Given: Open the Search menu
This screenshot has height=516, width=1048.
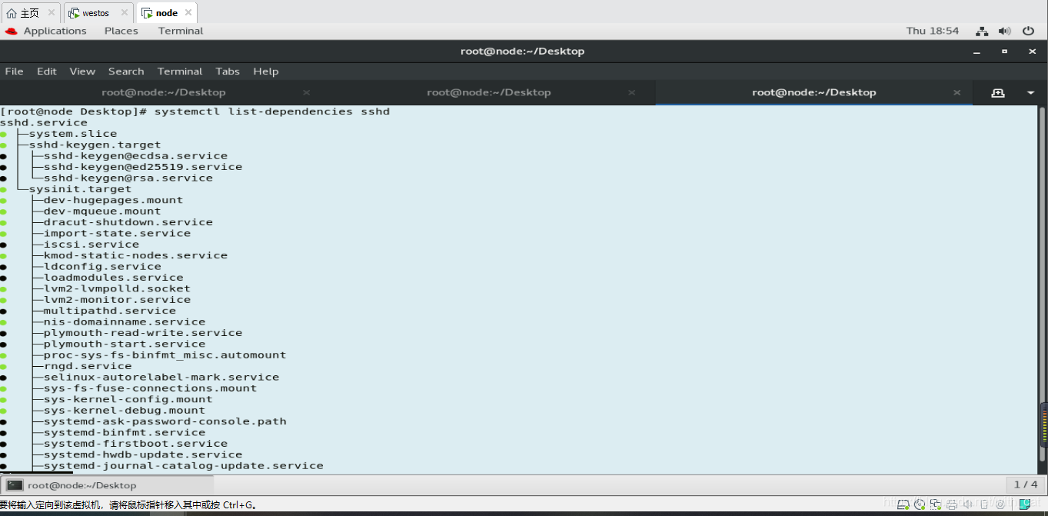Looking at the screenshot, I should (x=126, y=72).
